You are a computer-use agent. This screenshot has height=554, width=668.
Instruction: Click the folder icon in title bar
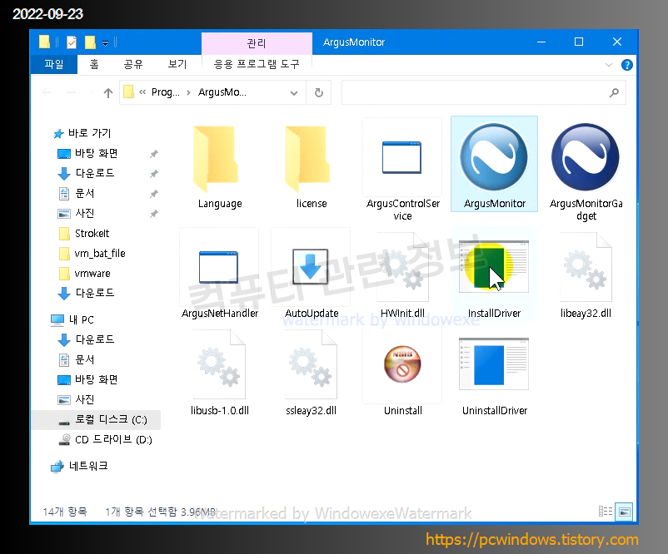44,42
